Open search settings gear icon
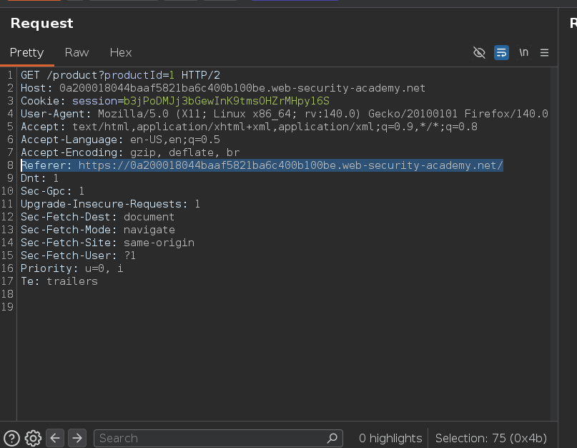Image resolution: width=577 pixels, height=448 pixels. [x=33, y=439]
